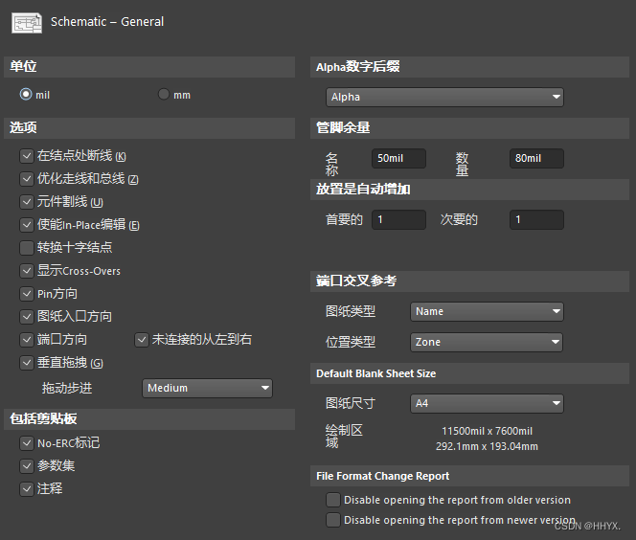Enable 转换十字结点 checkbox

(x=27, y=248)
